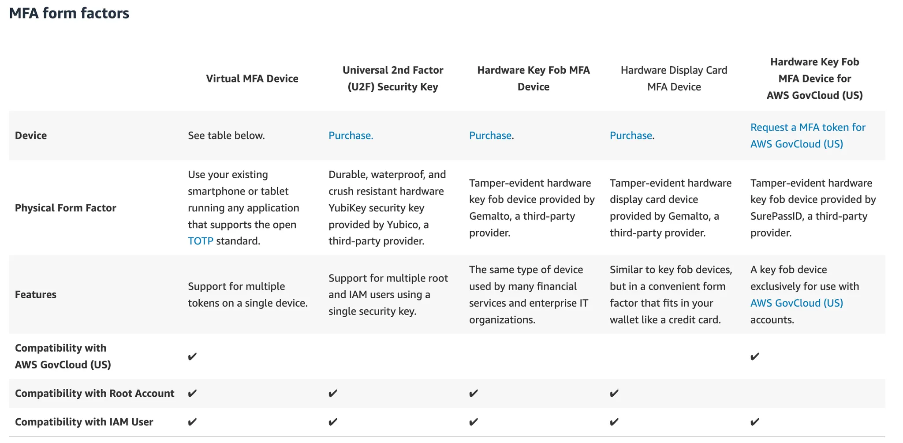
Task: Click U2F Security Key IAM User checkmark
Action: click(x=333, y=422)
